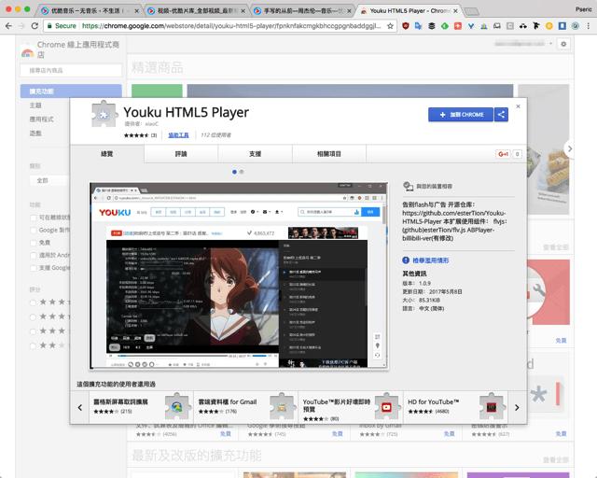This screenshot has width=597, height=478.
Task: Toggle the 免費 free checkbox
Action: (x=34, y=243)
